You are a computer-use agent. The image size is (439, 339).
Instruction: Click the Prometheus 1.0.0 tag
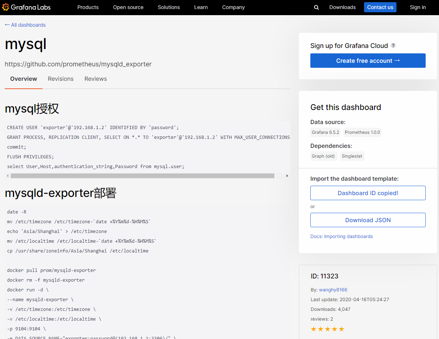tap(363, 132)
